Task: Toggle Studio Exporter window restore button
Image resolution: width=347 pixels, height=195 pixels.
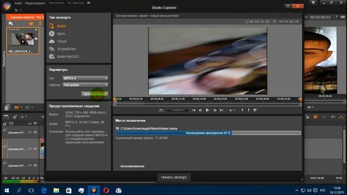Action: click(x=288, y=6)
